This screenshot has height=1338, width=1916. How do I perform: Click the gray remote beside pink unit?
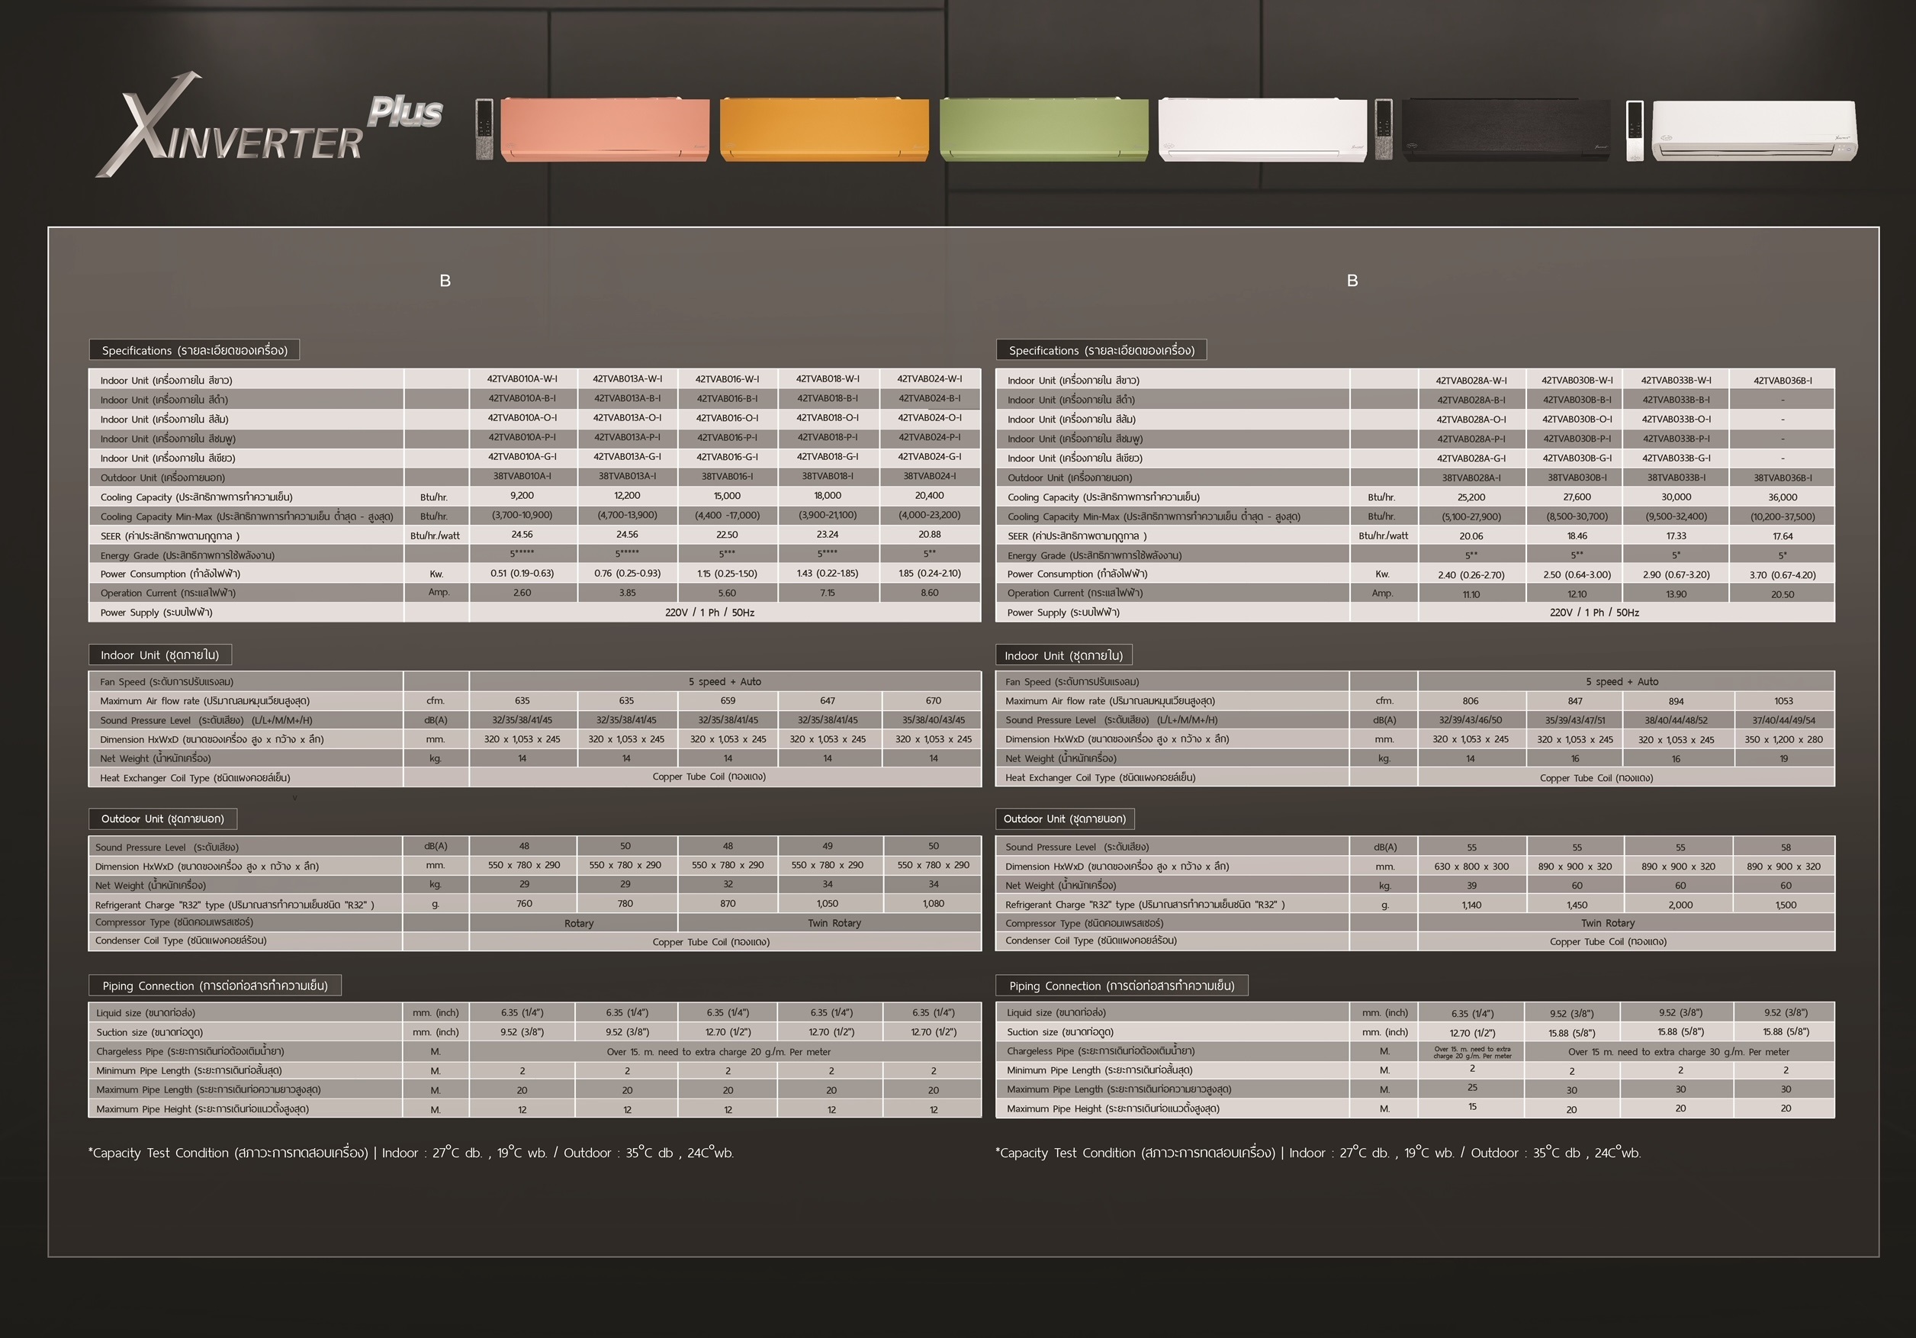(x=484, y=129)
